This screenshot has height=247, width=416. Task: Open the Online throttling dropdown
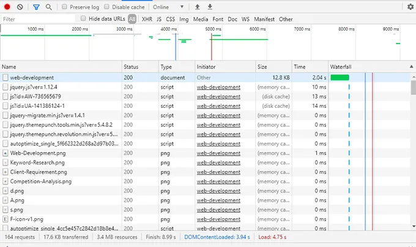168,7
